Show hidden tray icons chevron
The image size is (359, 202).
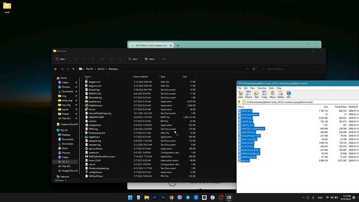coord(303,198)
